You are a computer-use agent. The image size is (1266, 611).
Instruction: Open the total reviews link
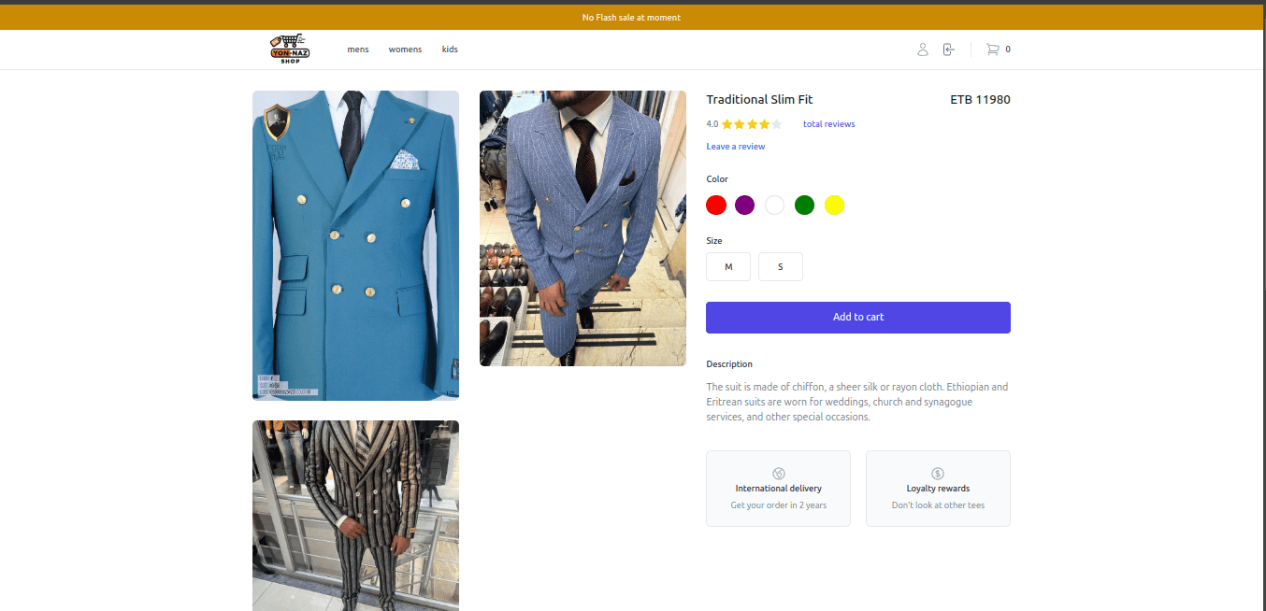pos(828,124)
